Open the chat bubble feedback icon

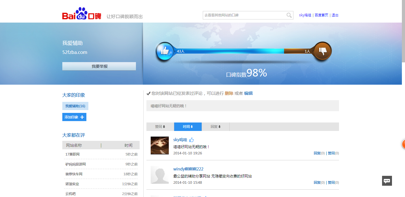point(387,181)
